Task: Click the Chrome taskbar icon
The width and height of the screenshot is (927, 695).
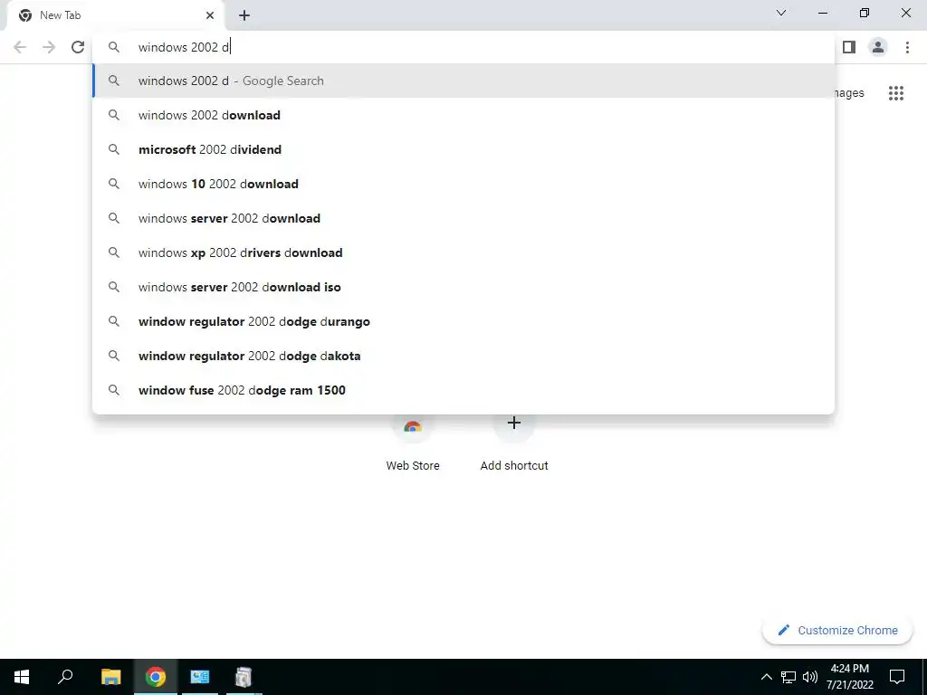Action: (x=156, y=677)
